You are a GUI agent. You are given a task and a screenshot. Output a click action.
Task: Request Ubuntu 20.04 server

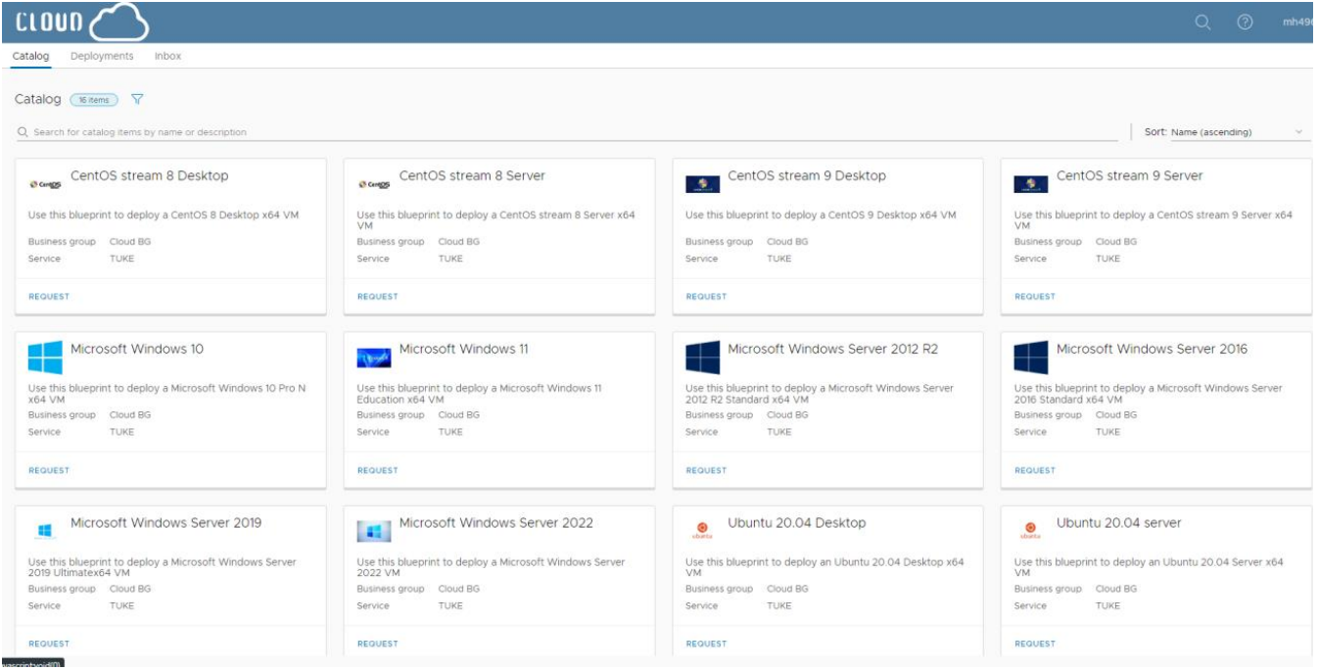1035,644
